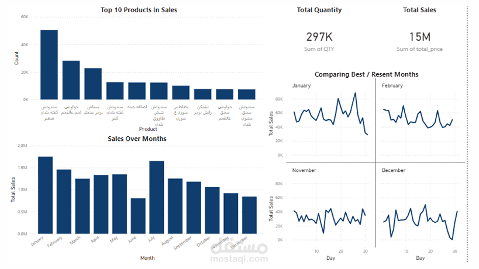
Task: Click the Total Sales card heading
Action: point(420,10)
